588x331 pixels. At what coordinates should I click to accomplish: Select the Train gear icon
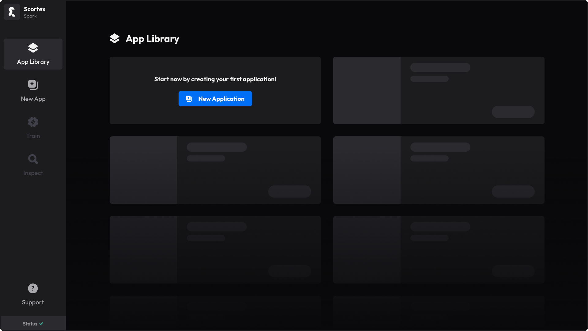33,122
